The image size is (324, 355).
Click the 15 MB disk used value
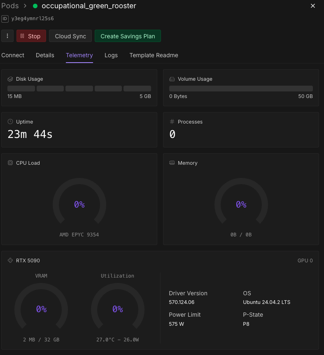[14, 96]
